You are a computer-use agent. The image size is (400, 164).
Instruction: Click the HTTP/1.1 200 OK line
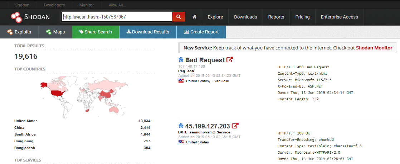click(293, 133)
